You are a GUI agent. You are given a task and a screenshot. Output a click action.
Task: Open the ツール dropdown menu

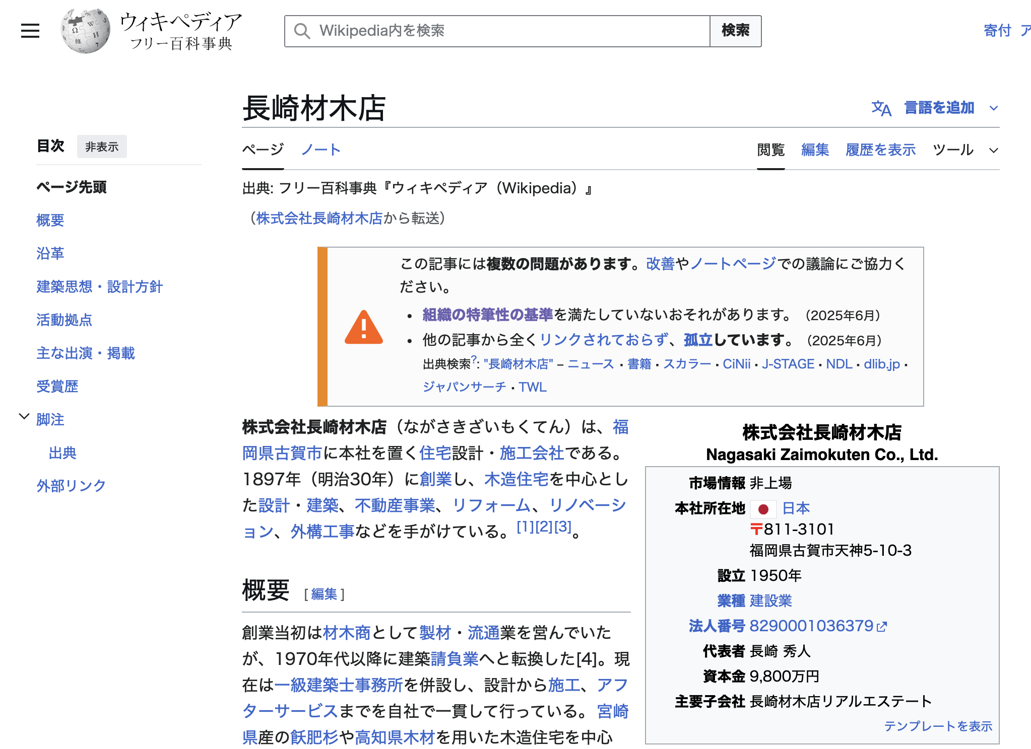[x=965, y=150]
